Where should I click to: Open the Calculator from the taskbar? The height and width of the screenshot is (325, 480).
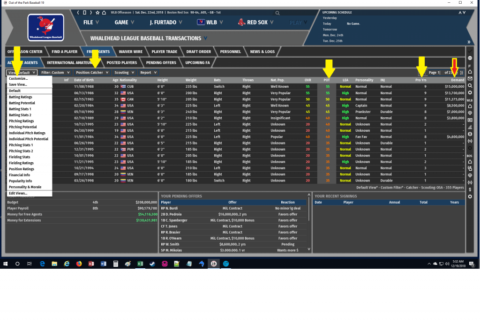(116, 264)
